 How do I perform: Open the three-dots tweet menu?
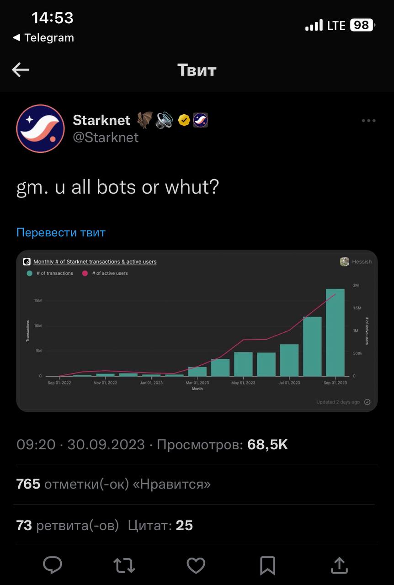coord(368,121)
